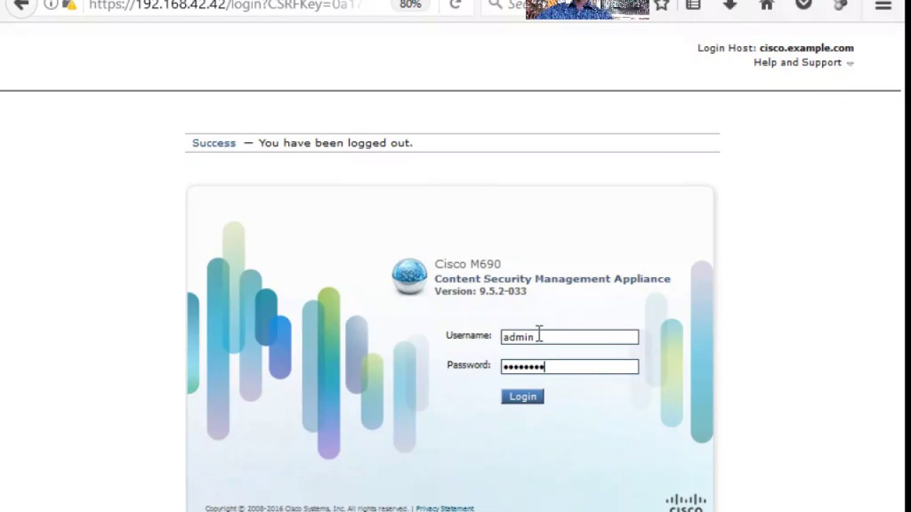Go back with the browser back arrow

(21, 5)
